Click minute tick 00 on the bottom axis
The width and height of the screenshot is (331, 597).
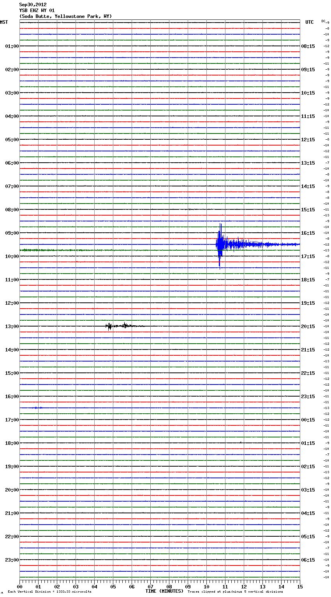(x=19, y=586)
